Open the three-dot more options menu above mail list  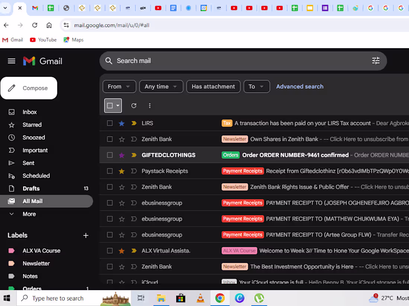(149, 105)
